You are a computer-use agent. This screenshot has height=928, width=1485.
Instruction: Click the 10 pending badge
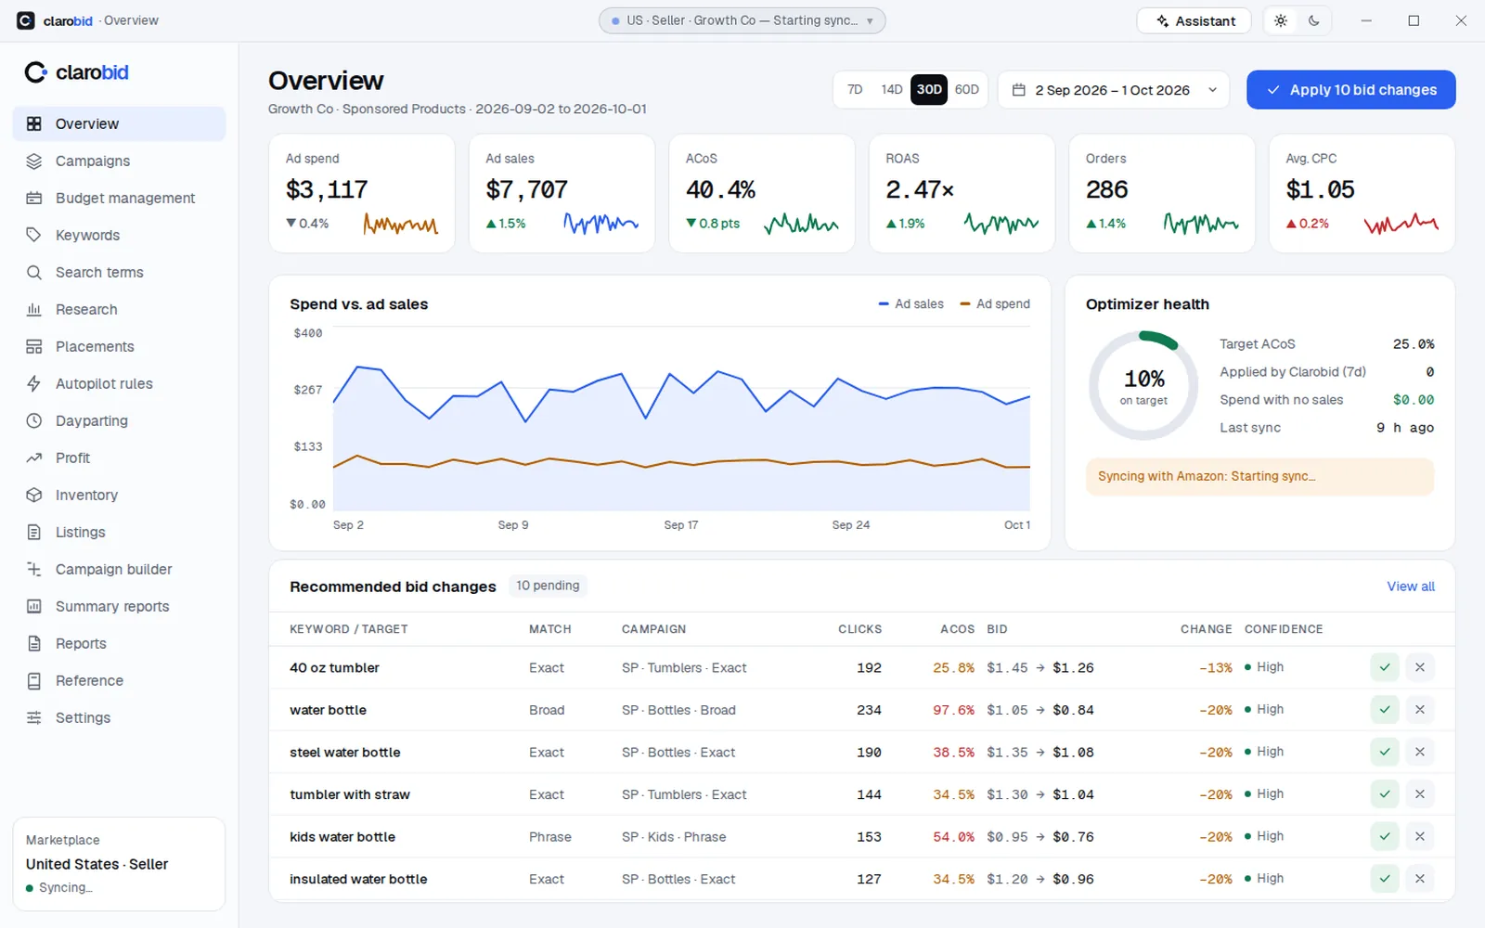point(548,586)
